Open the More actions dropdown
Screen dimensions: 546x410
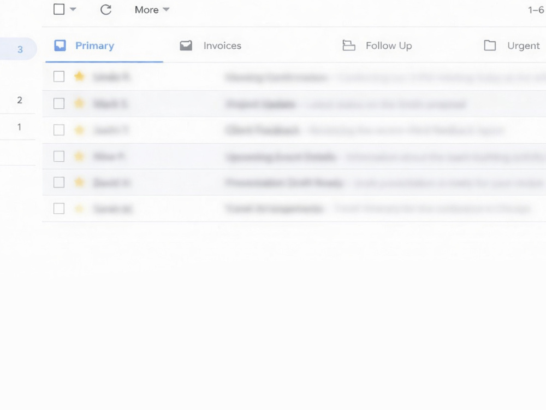[x=152, y=10]
